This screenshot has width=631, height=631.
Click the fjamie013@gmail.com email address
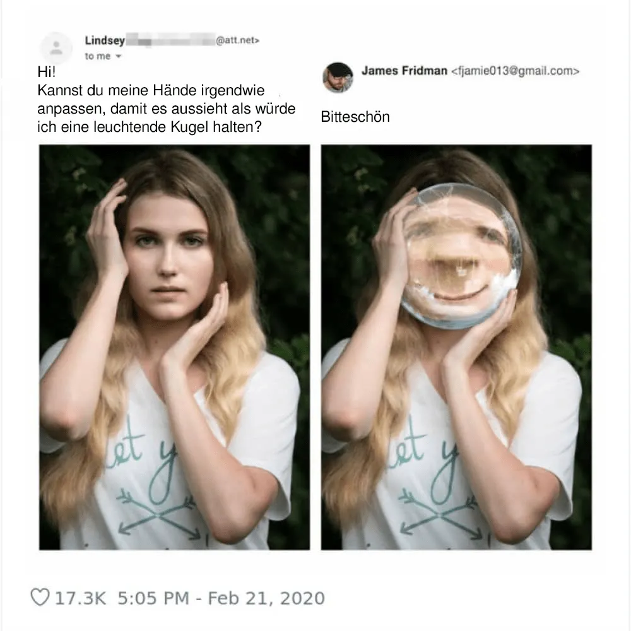[x=515, y=71]
